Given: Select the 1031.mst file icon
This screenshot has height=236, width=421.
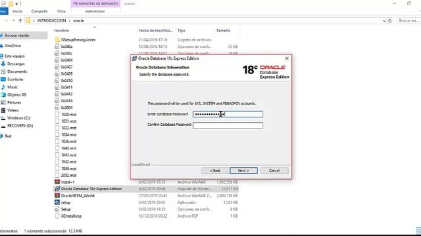Looking at the screenshot, I should (57, 121).
